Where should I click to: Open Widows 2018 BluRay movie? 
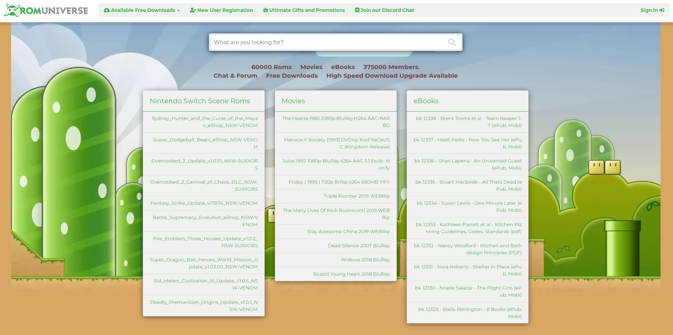pyautogui.click(x=336, y=260)
